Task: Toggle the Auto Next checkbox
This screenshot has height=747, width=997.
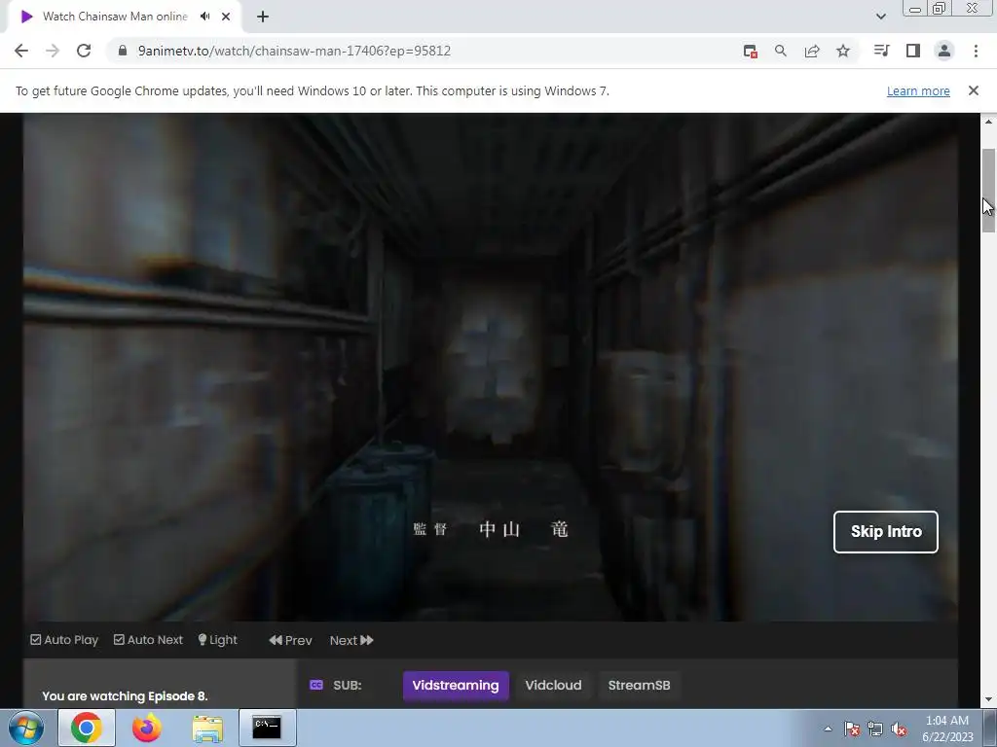Action: (x=148, y=640)
